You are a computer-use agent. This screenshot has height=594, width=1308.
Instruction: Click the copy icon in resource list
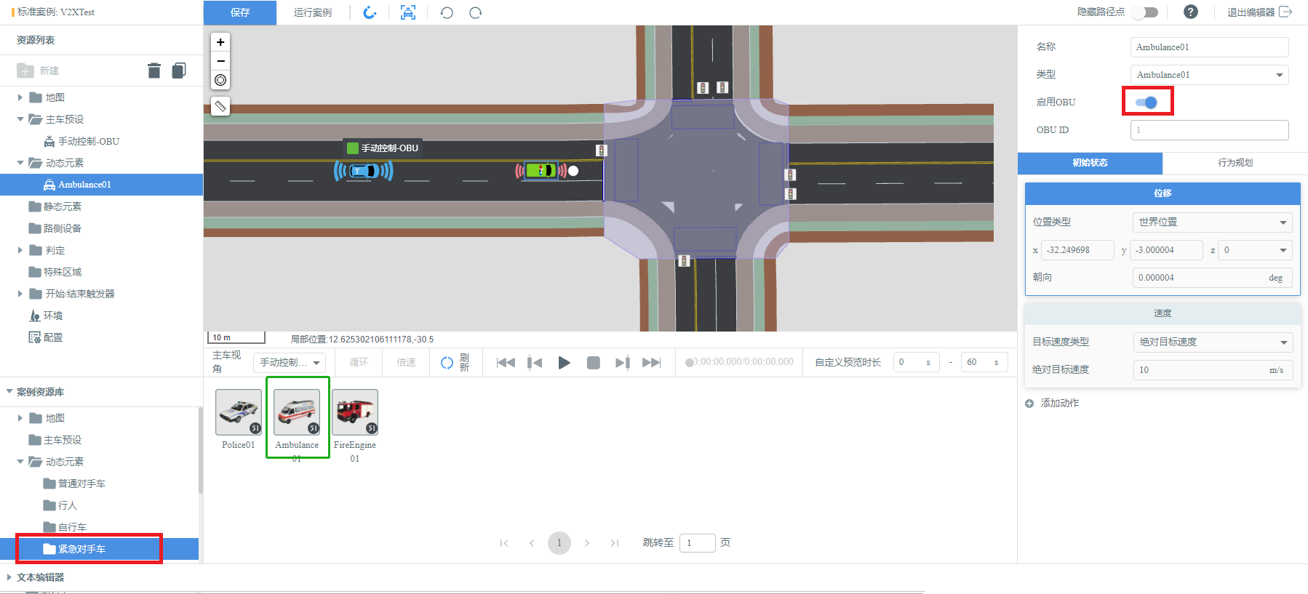[x=179, y=71]
